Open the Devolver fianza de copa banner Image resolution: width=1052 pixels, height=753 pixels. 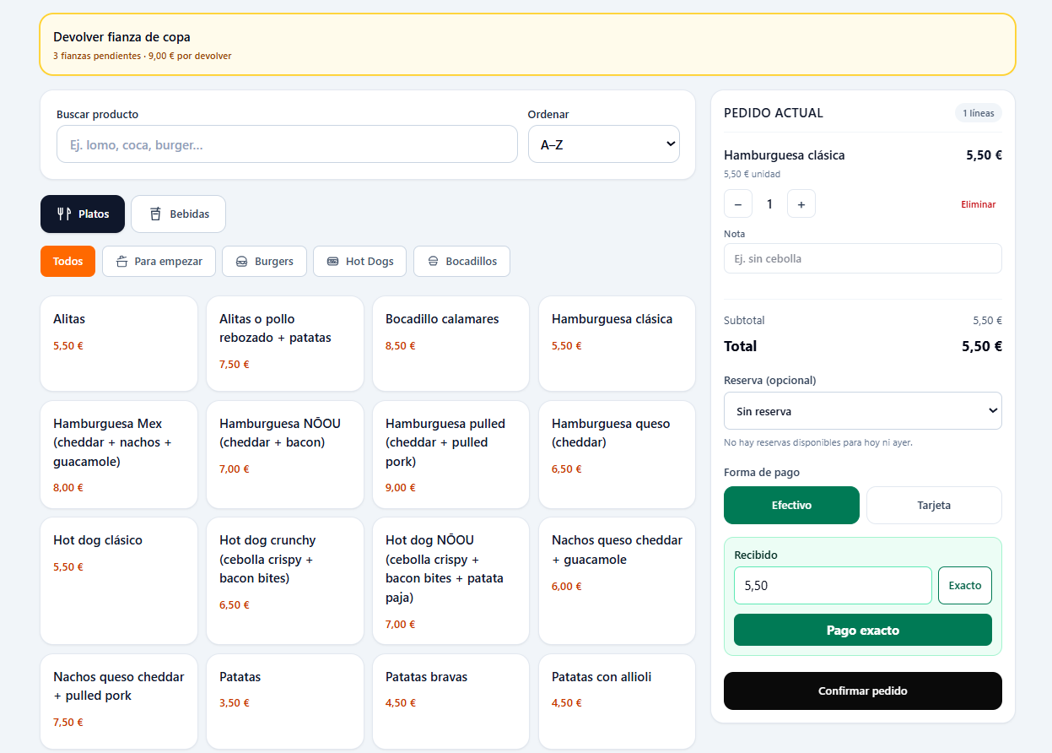point(527,45)
